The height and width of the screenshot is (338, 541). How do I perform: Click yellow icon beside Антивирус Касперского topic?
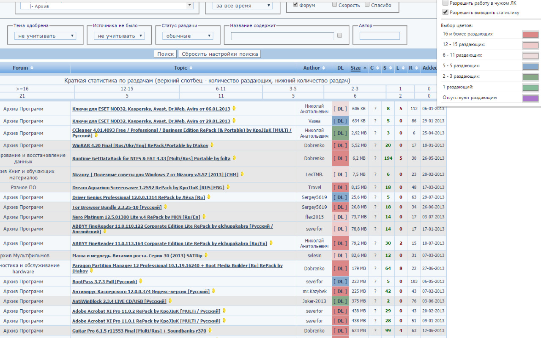[213, 291]
